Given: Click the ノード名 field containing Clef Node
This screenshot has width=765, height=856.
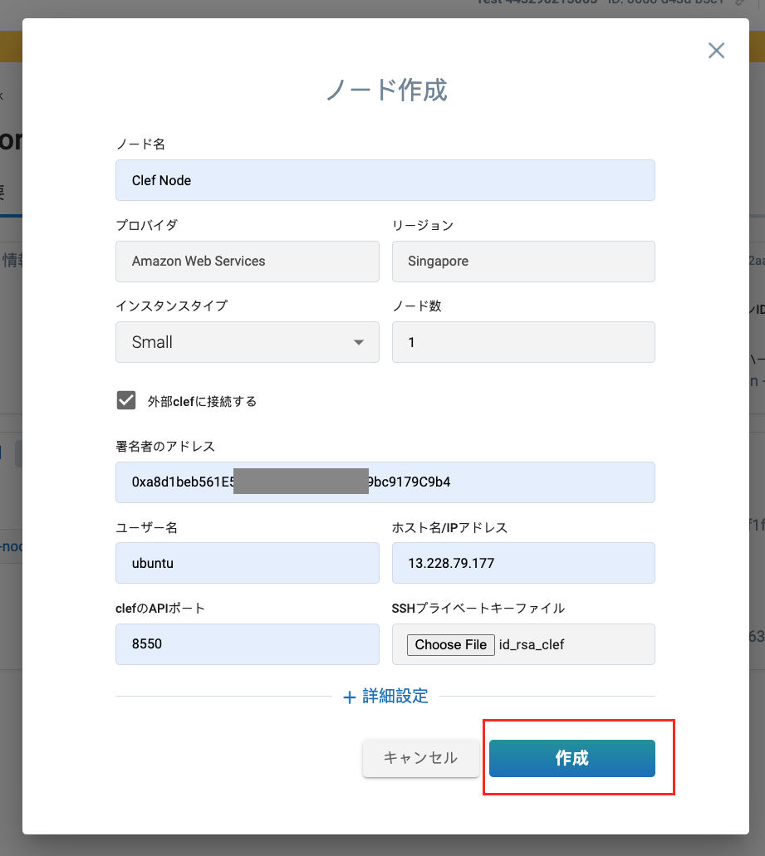Looking at the screenshot, I should 385,180.
